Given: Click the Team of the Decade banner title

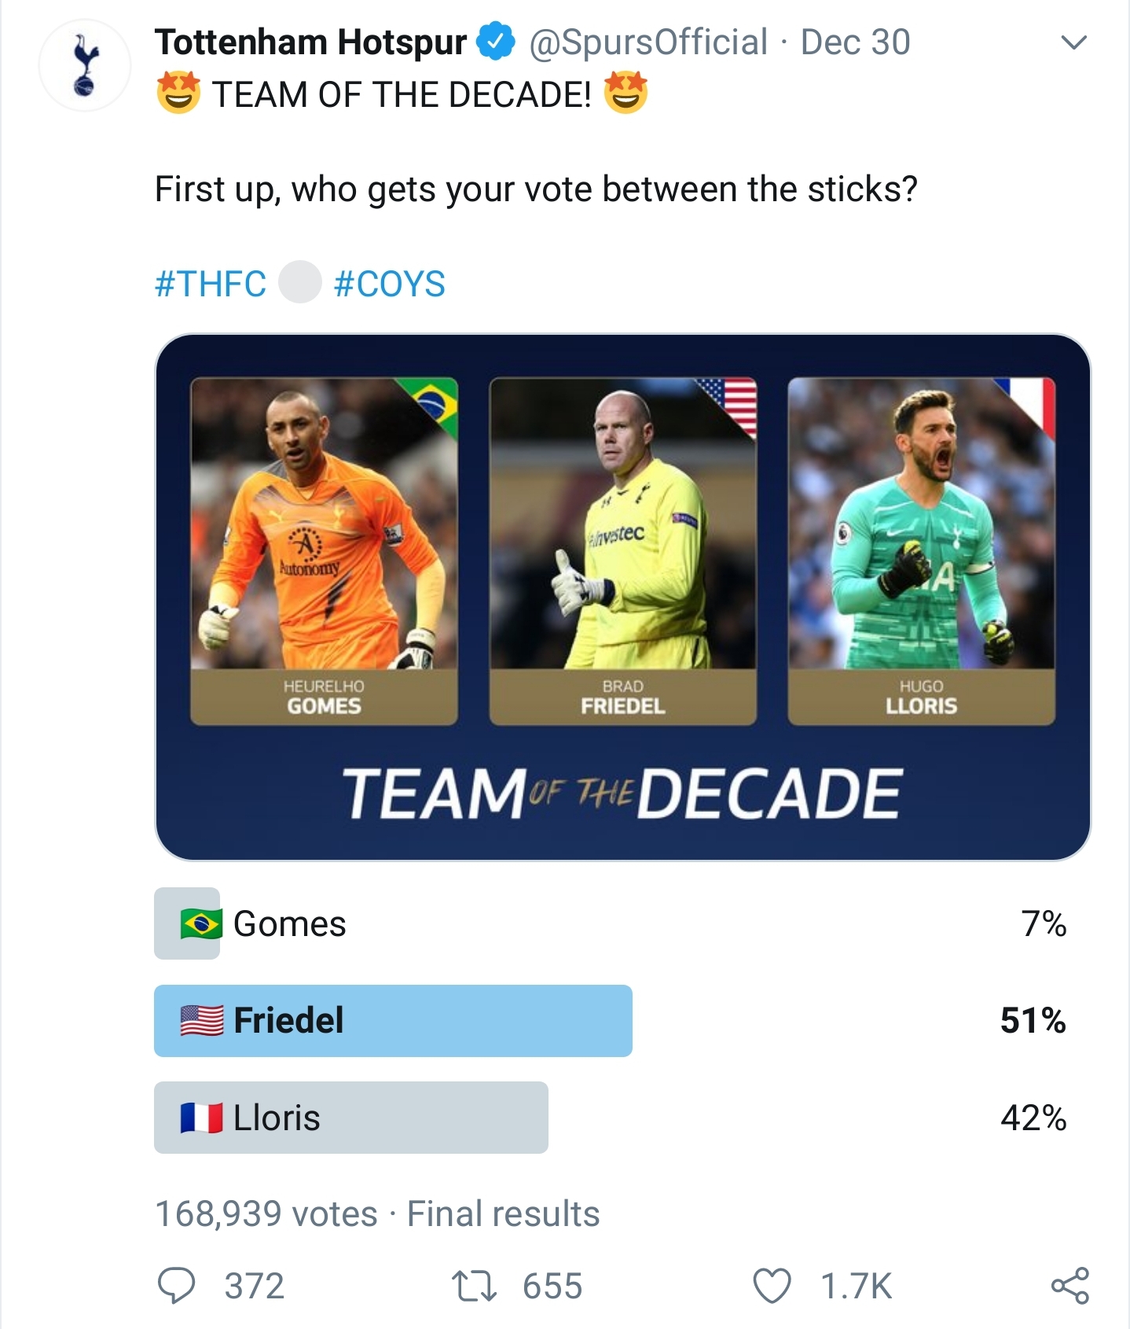Looking at the screenshot, I should pos(622,793).
